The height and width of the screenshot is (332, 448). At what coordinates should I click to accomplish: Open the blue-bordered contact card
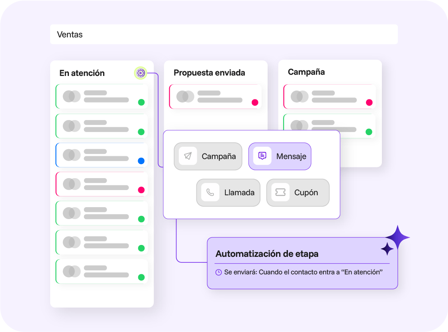pos(102,155)
